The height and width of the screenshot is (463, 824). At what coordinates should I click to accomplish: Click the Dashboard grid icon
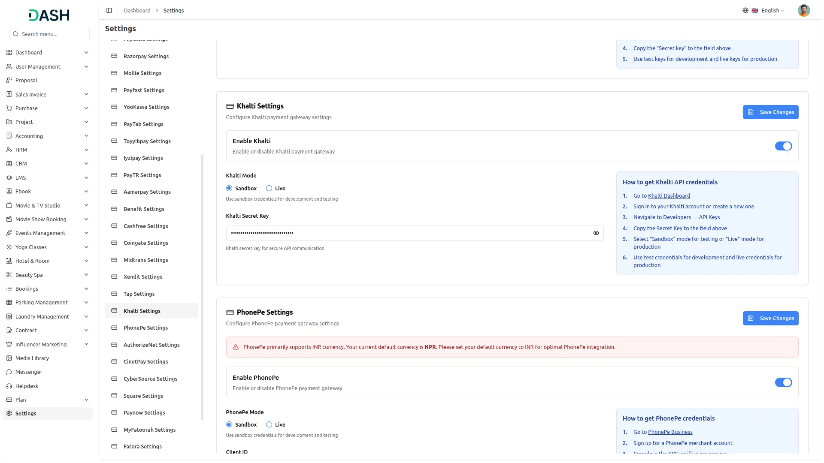9,52
